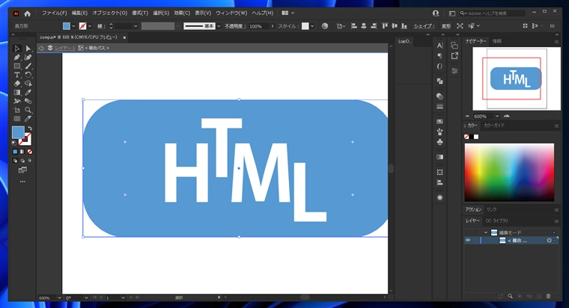Enable Draw Inside mode
This screenshot has width=569, height=308.
point(30,161)
